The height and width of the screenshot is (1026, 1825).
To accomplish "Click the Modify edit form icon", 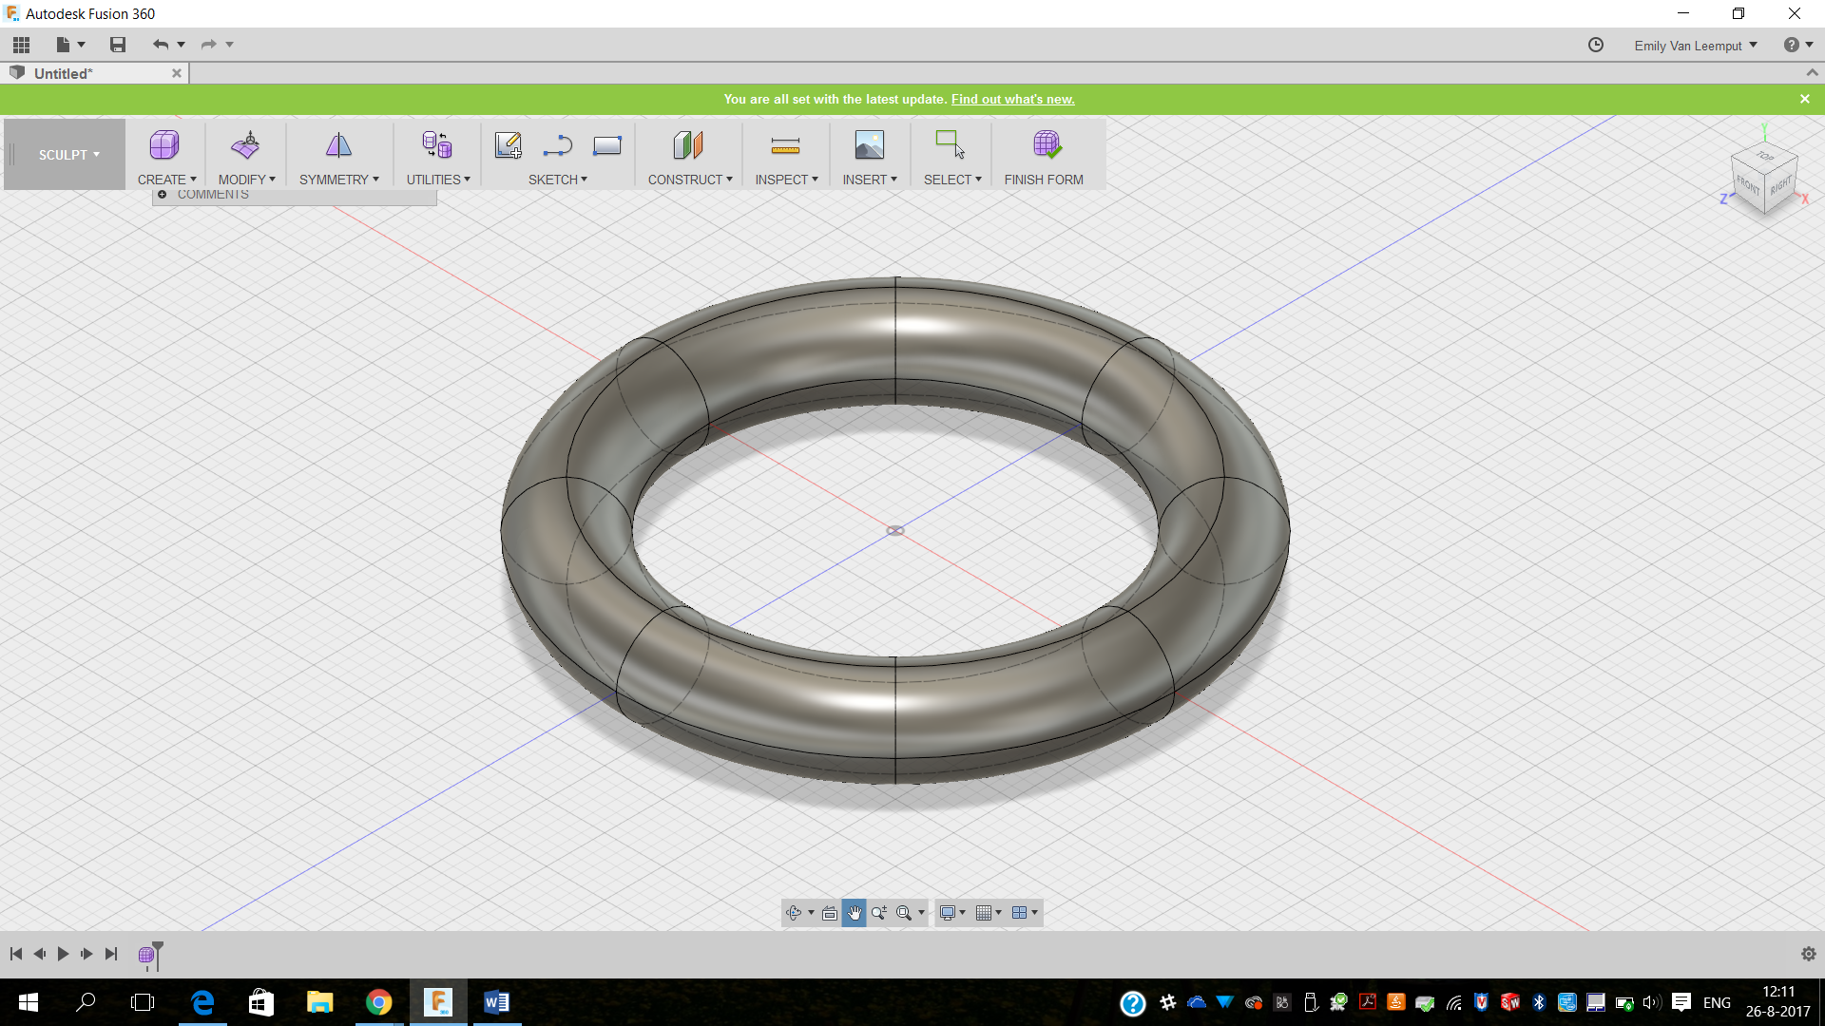I will click(245, 145).
